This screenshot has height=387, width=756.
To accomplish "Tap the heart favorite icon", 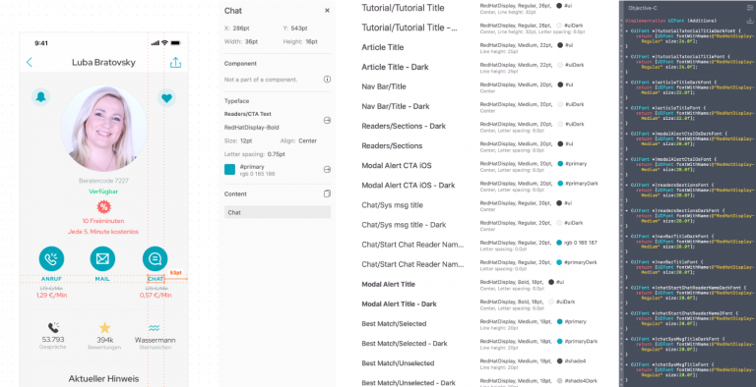I will tap(166, 98).
